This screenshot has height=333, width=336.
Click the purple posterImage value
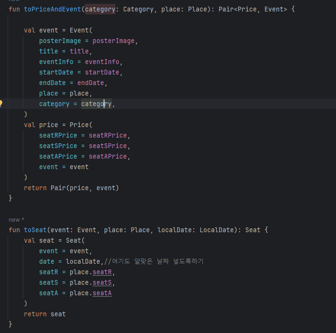[114, 41]
